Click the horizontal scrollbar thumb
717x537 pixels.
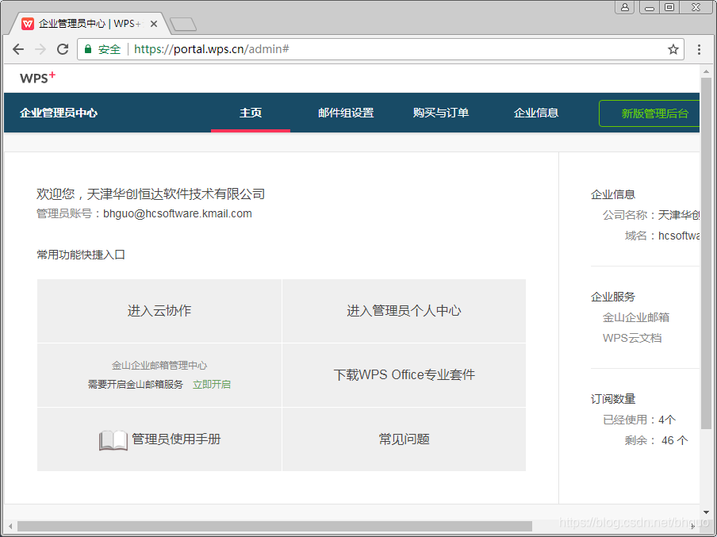274,526
